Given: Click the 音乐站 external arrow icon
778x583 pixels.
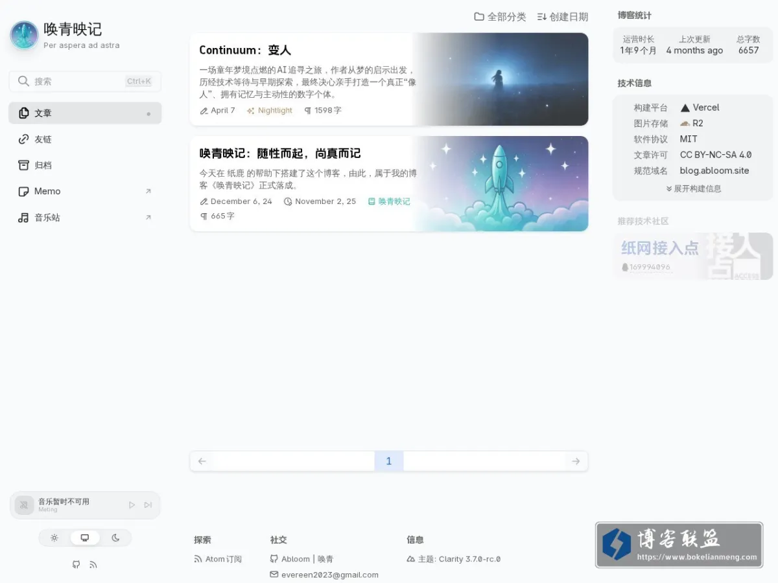Looking at the screenshot, I should click(148, 218).
